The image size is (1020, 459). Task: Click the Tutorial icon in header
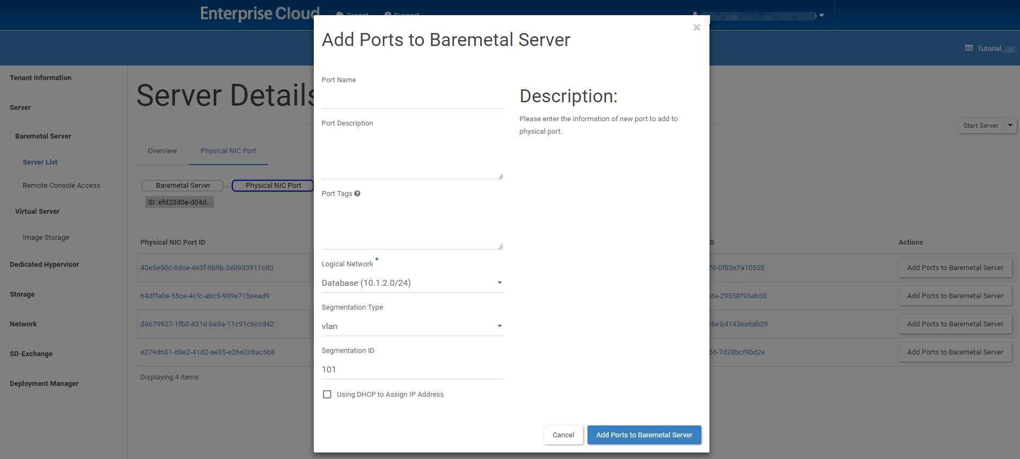click(969, 49)
